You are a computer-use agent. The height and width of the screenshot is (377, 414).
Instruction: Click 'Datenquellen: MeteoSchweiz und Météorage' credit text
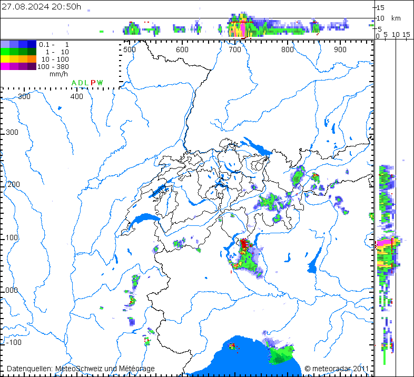(81, 369)
